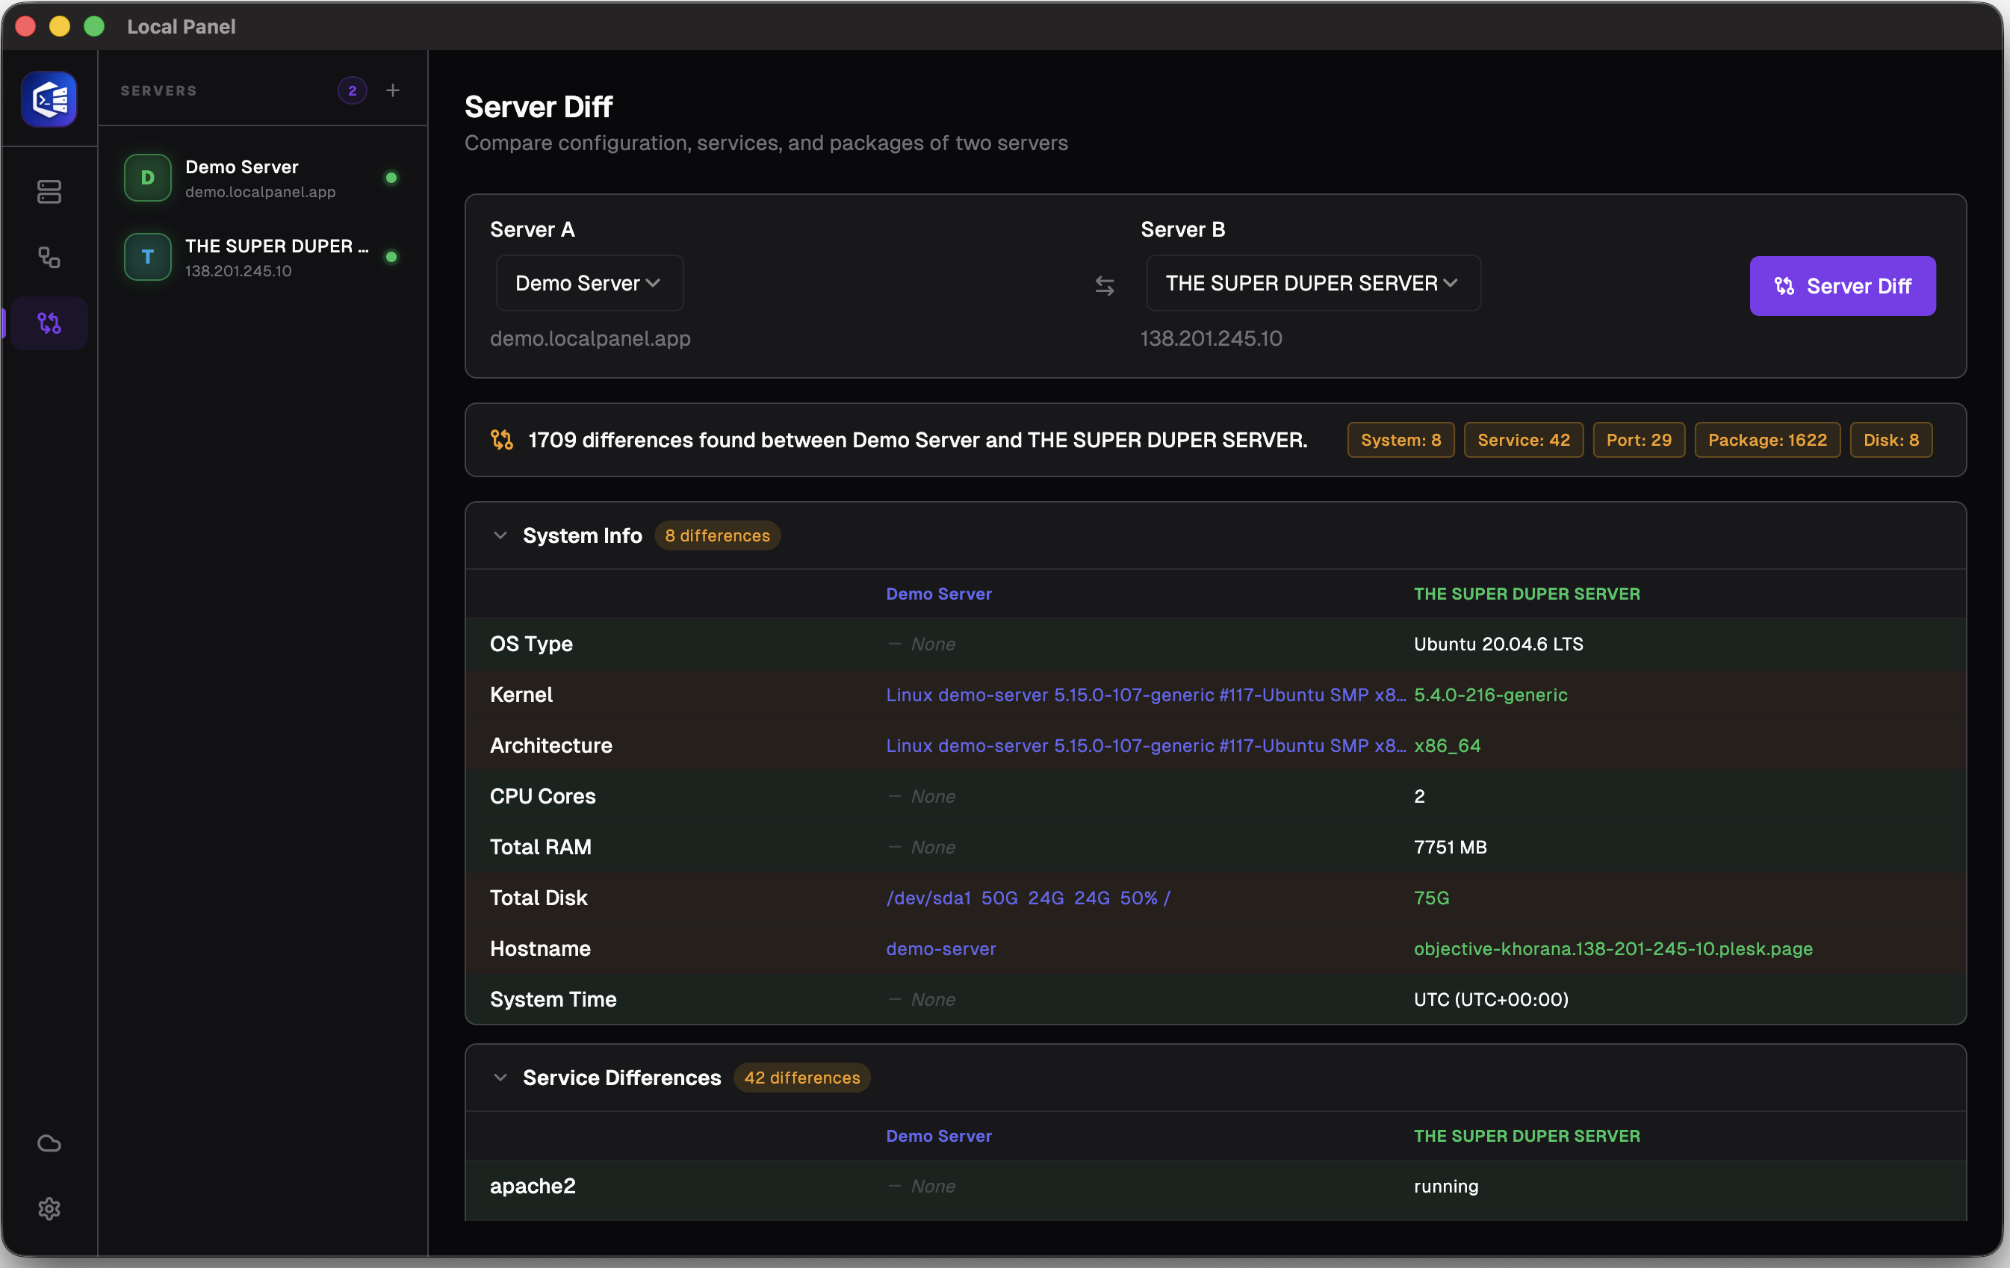The width and height of the screenshot is (2010, 1268).
Task: Click the diff icon beside 1709 differences
Action: tap(502, 440)
